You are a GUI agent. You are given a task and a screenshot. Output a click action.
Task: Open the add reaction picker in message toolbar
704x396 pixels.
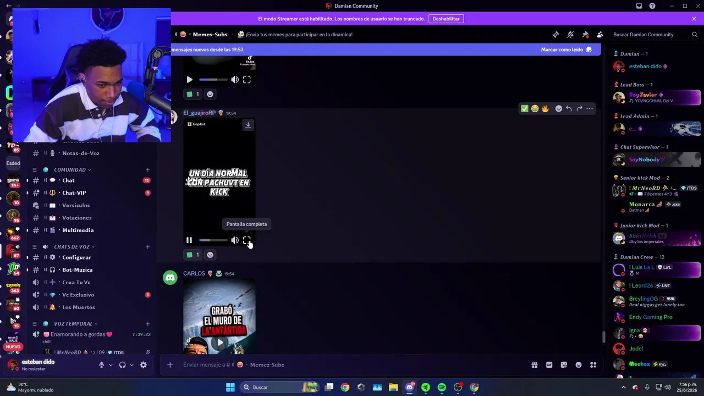(x=559, y=108)
